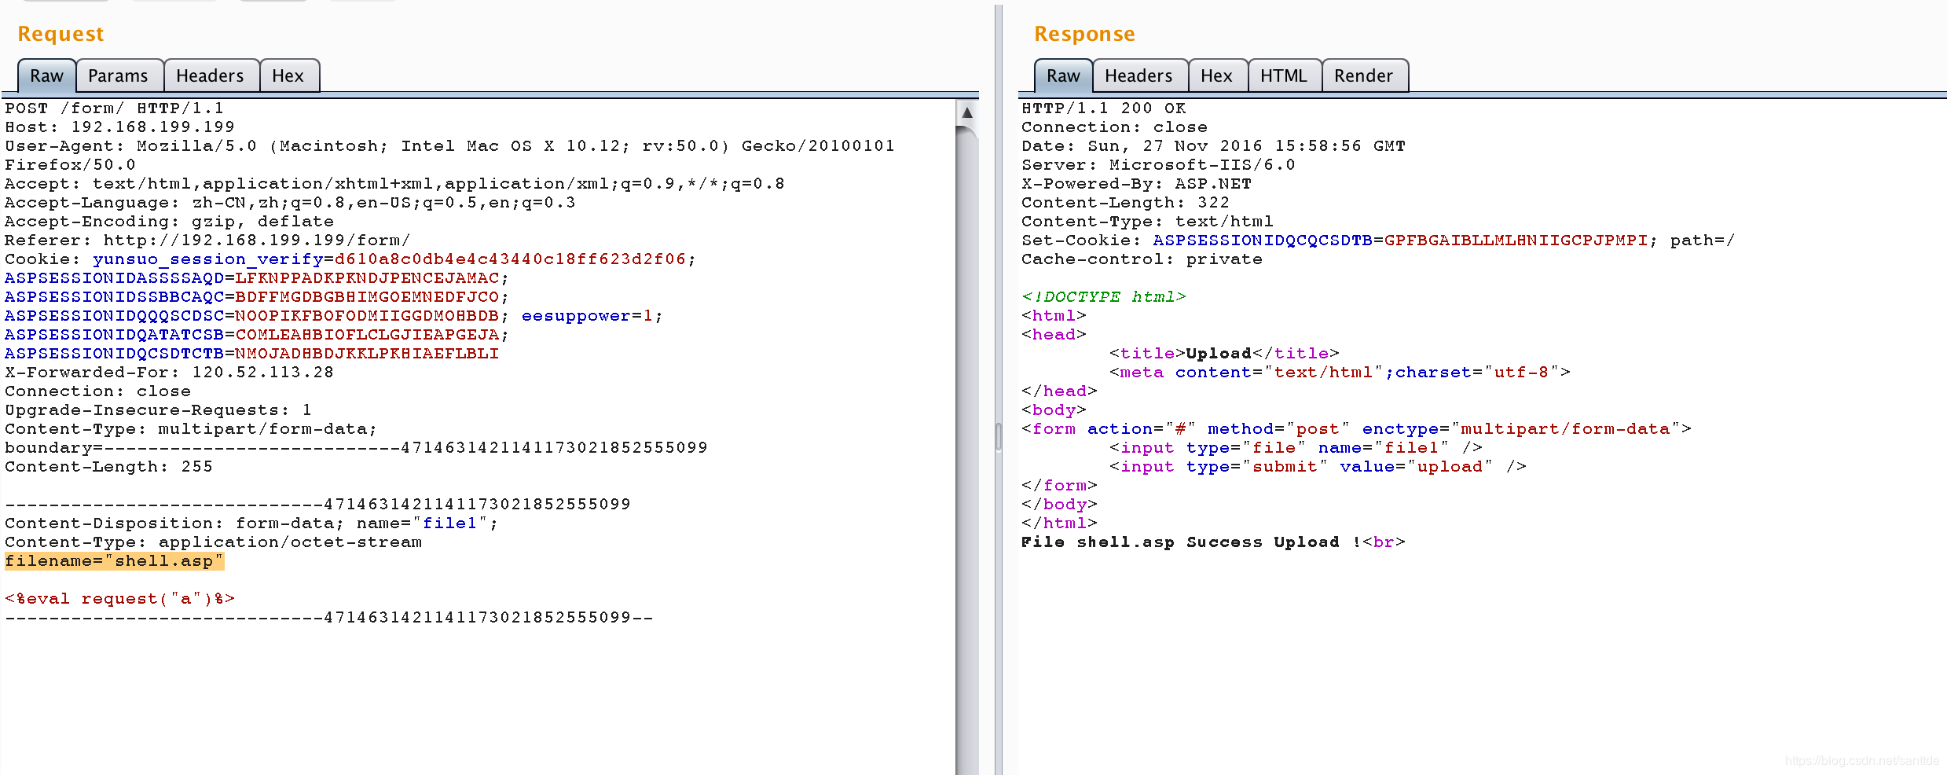Screen dimensions: 1947x775
Task: Click the X-Powered-By: ASP.NET header
Action: (1136, 183)
